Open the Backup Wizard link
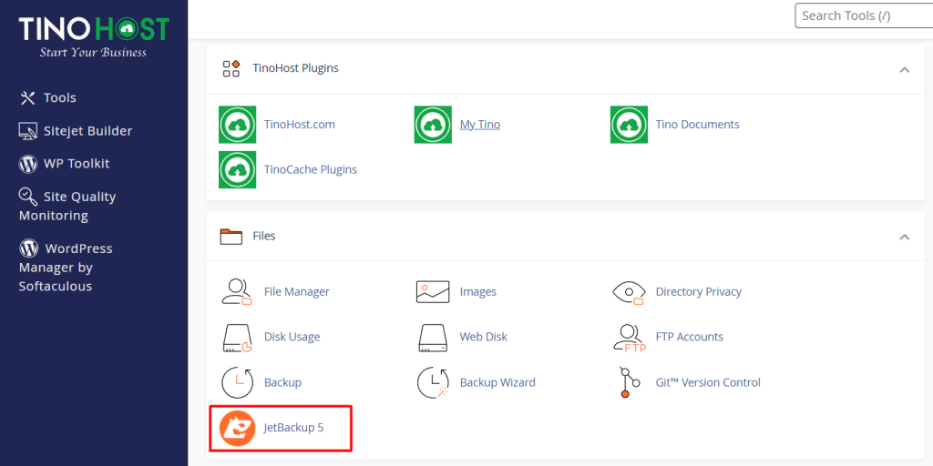This screenshot has height=466, width=933. [497, 383]
